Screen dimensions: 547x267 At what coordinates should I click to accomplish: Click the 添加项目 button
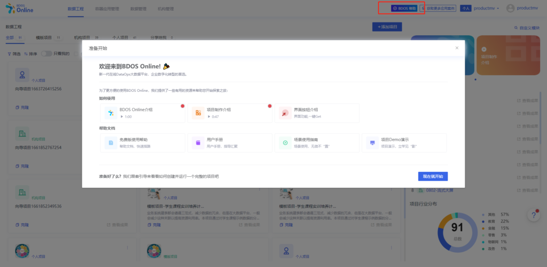(387, 27)
